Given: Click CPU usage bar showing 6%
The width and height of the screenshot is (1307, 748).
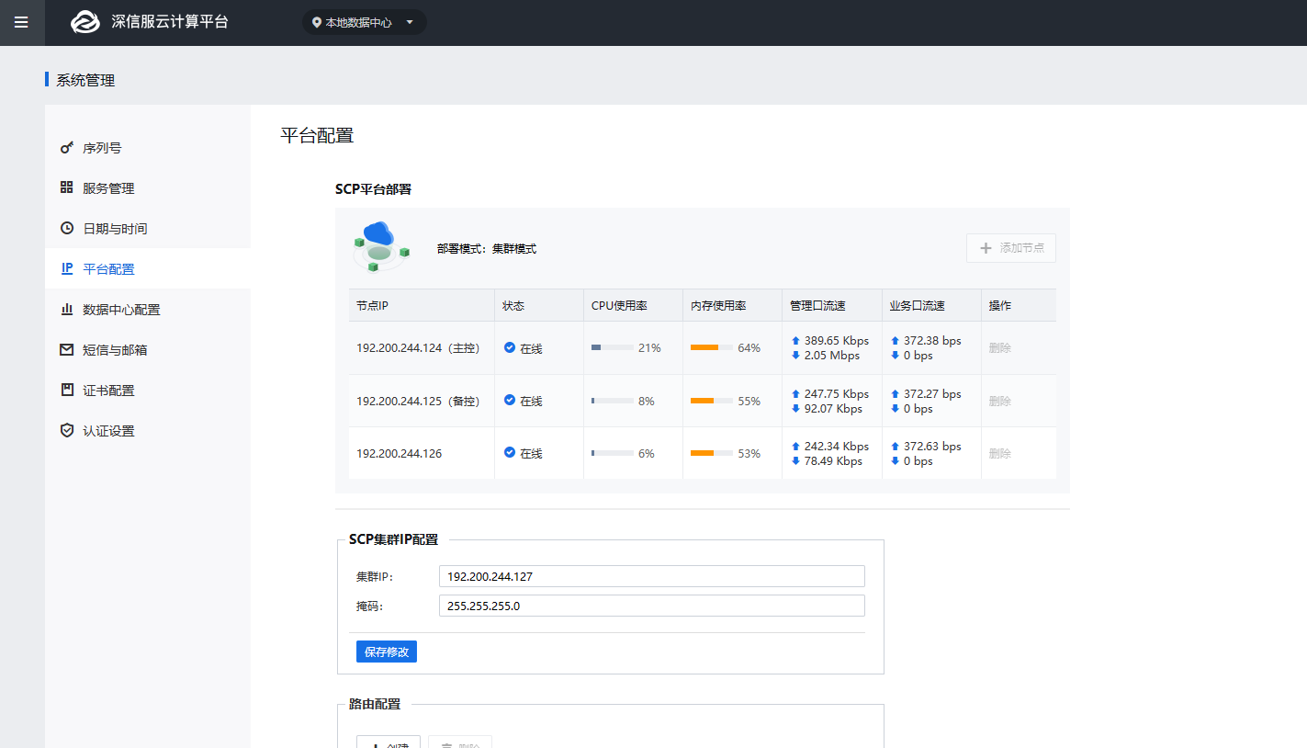Looking at the screenshot, I should point(613,453).
